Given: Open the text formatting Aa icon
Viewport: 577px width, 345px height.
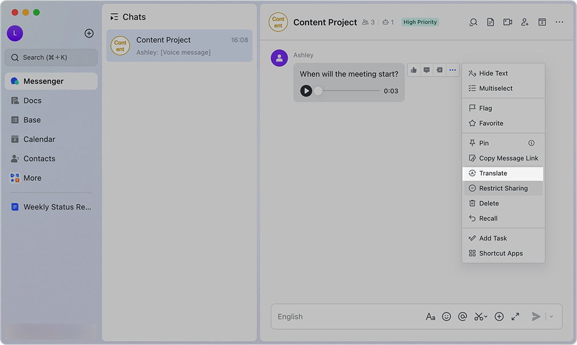Looking at the screenshot, I should tap(431, 316).
